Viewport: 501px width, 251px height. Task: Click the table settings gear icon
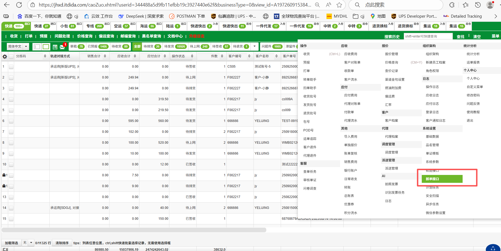5,57
